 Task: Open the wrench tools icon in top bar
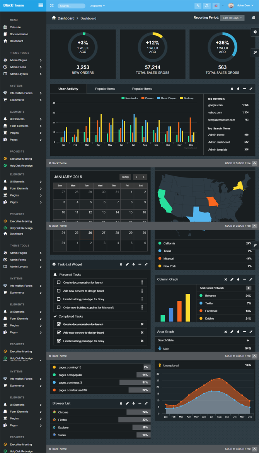coord(198,5)
